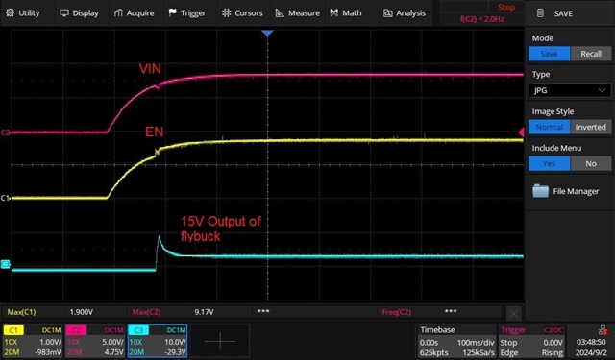Click the Freq(C2) measurement label
Viewport: 615px width, 360px height.
[x=396, y=312]
